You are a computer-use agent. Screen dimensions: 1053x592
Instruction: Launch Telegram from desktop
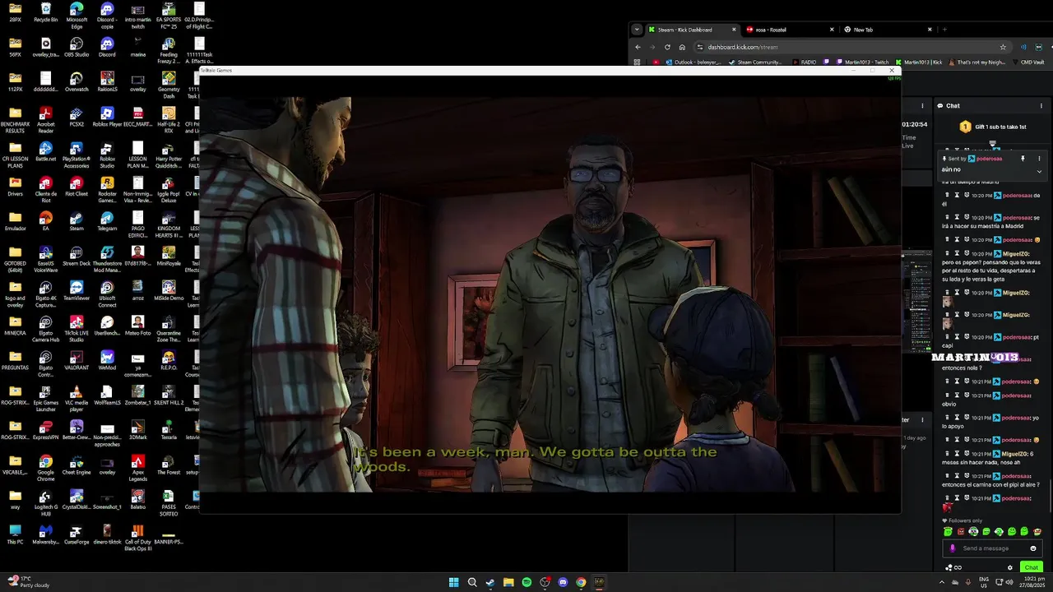pyautogui.click(x=107, y=221)
